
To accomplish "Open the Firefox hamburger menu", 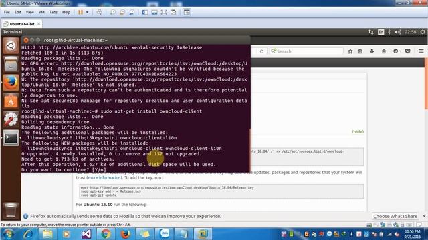I will [421, 51].
